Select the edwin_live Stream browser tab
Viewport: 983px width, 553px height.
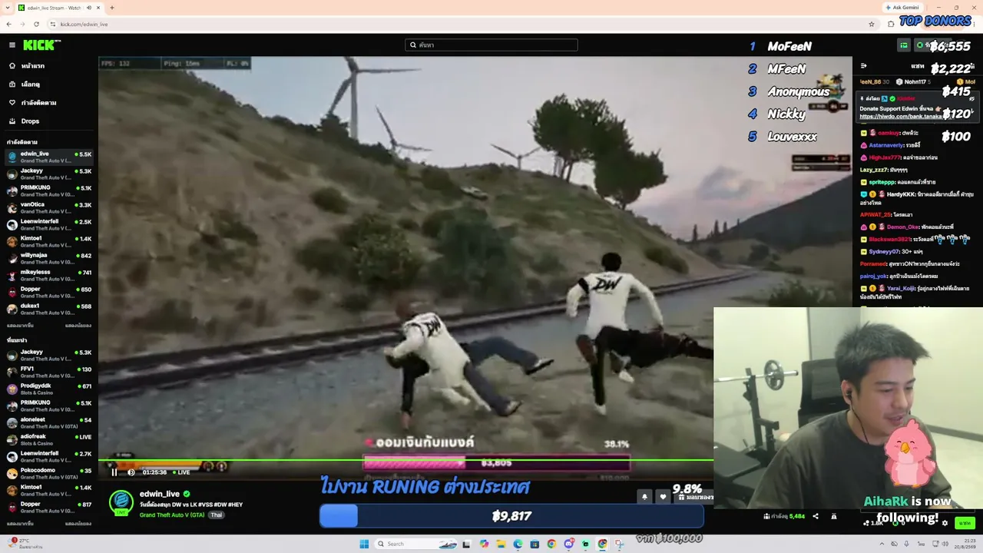[x=60, y=8]
